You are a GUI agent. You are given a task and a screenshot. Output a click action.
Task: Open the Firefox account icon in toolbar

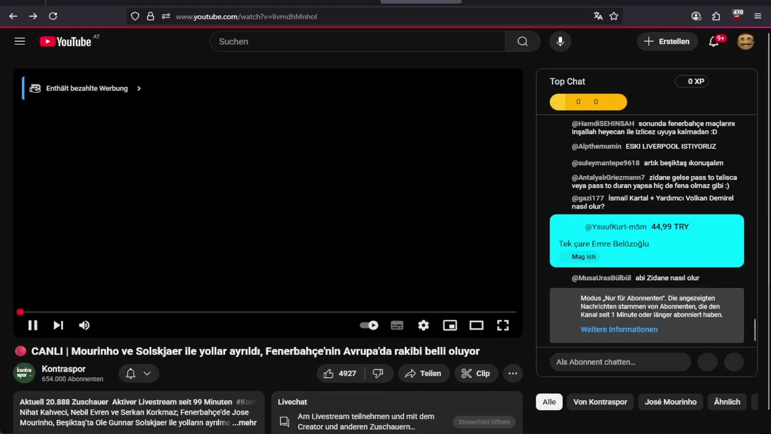tap(696, 16)
